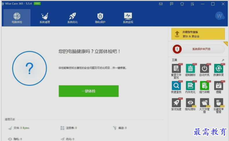Click the 文件: 0 Bytes history entry

[19, 128]
